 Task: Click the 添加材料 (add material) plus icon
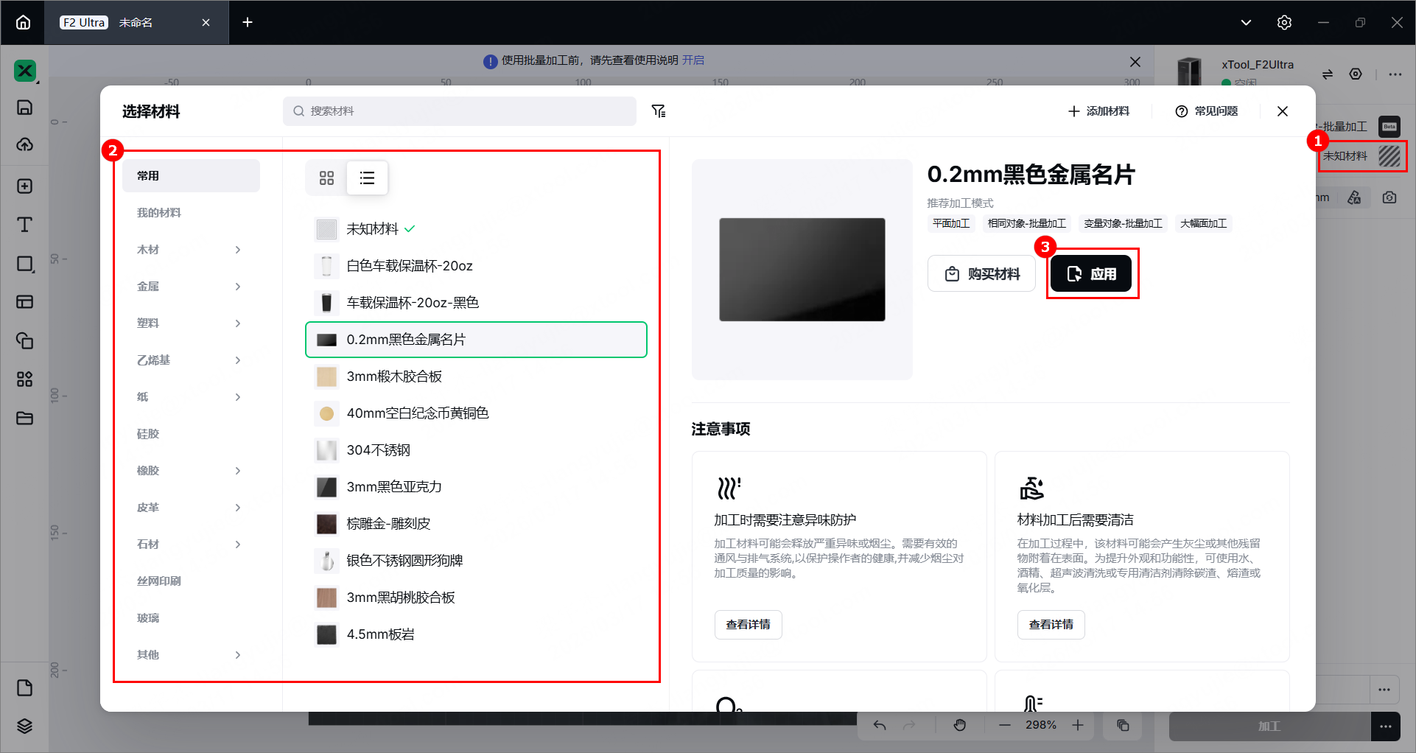1073,111
